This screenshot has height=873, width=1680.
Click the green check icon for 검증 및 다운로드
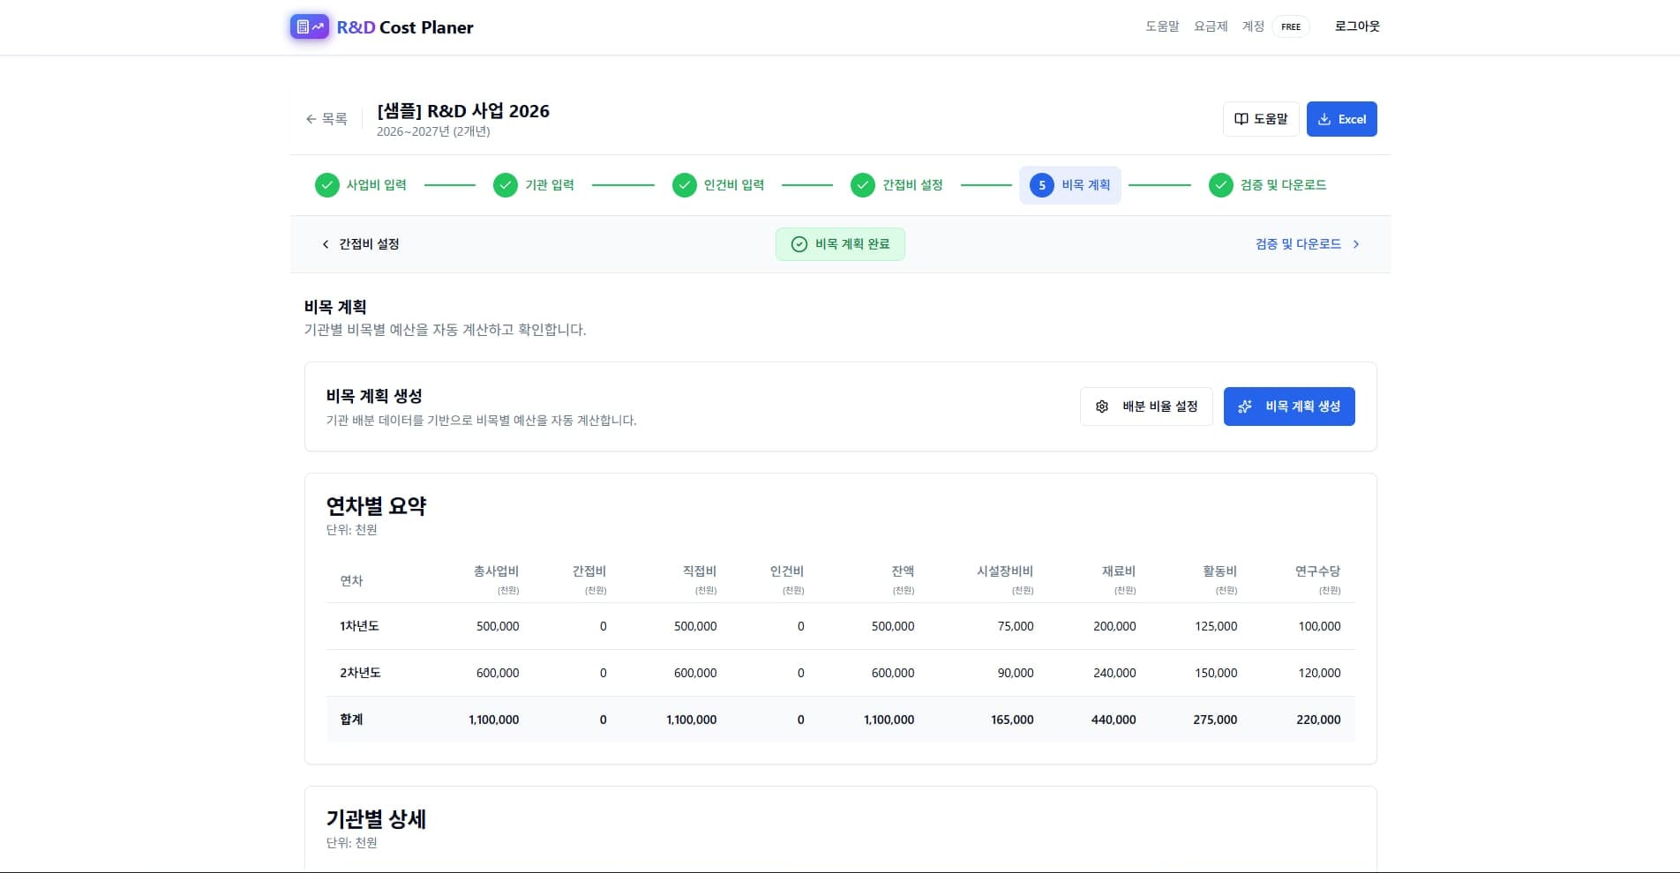click(x=1221, y=185)
